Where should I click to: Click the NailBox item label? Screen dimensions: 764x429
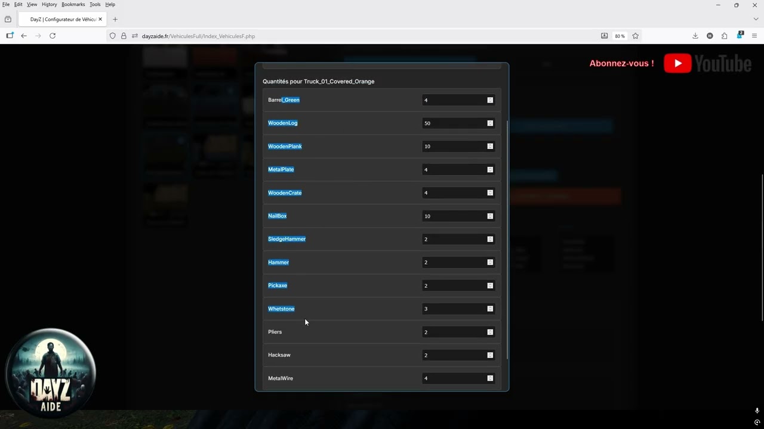(x=277, y=216)
